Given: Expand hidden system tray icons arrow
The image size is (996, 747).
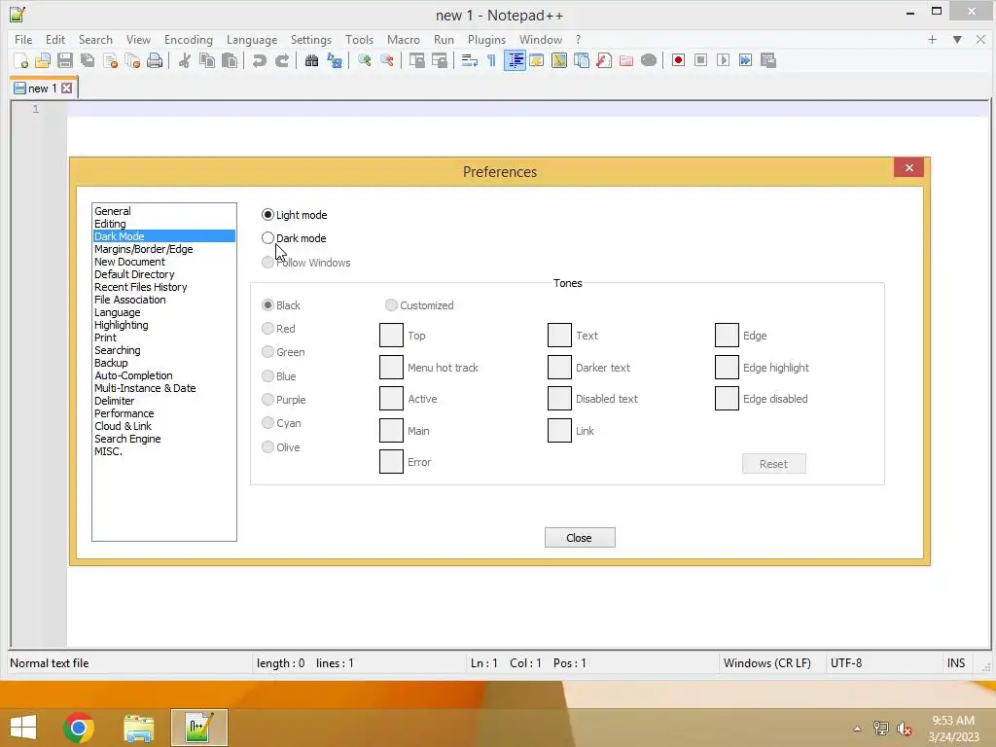Looking at the screenshot, I should click(857, 729).
